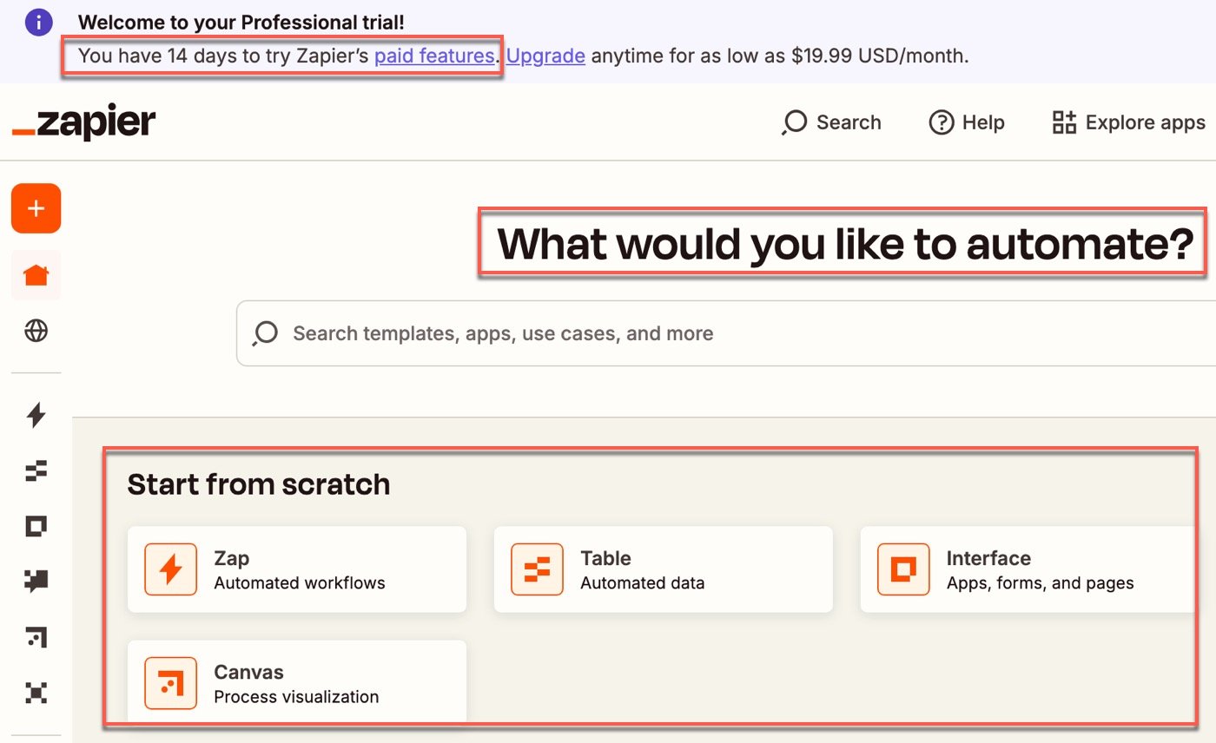The width and height of the screenshot is (1216, 743).
Task: Open Canvas icon in left sidebar
Action: (36, 637)
